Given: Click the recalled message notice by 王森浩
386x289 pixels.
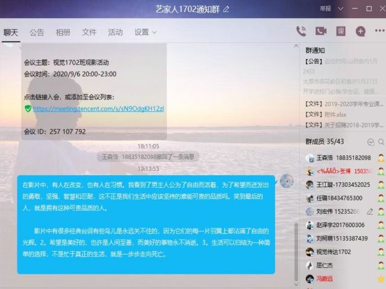Looking at the screenshot, I should [148, 157].
